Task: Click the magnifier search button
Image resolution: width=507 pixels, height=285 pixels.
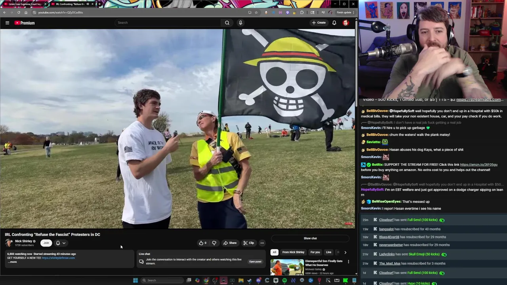Action: (227, 23)
